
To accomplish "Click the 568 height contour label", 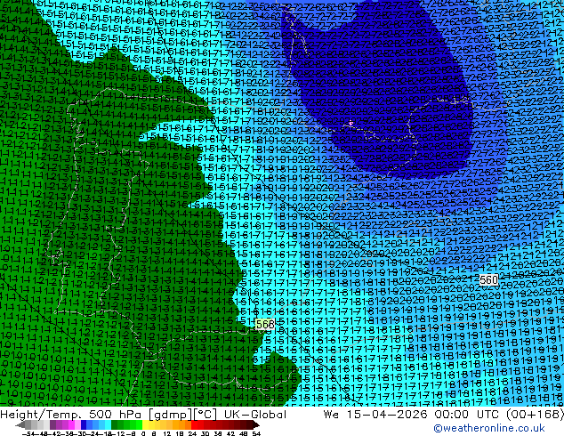I will [265, 324].
